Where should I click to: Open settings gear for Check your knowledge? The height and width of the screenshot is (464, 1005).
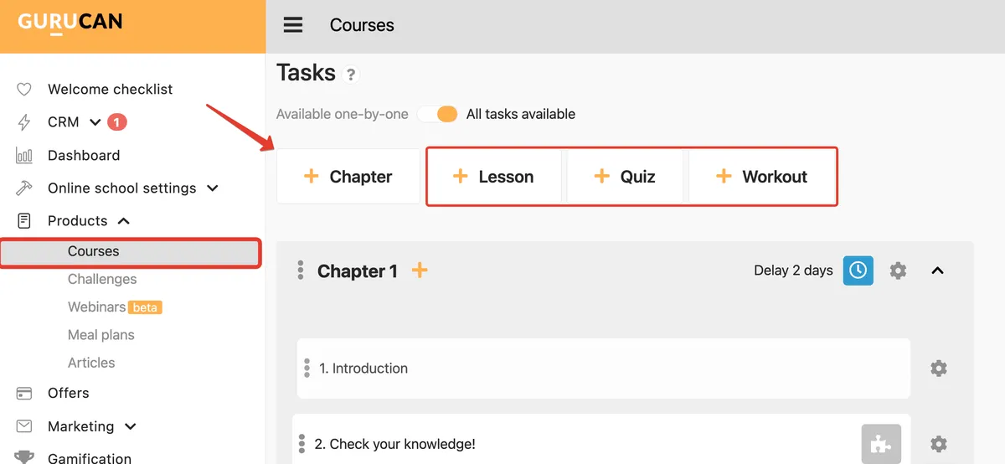click(x=939, y=444)
